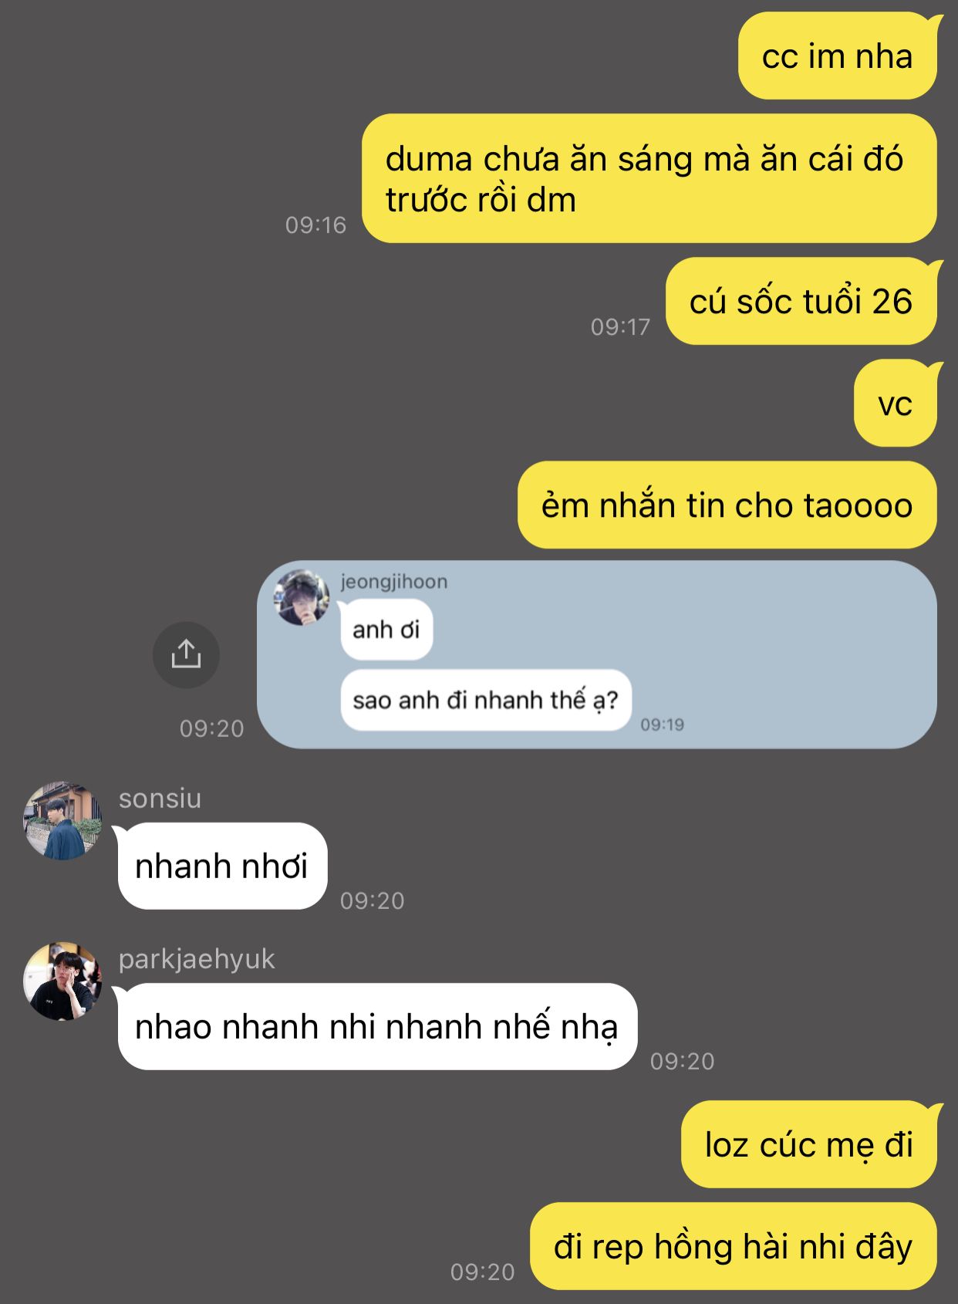Tap the 09:20 timestamp beside 'nhanh nhơi'
The height and width of the screenshot is (1304, 958).
[x=373, y=900]
